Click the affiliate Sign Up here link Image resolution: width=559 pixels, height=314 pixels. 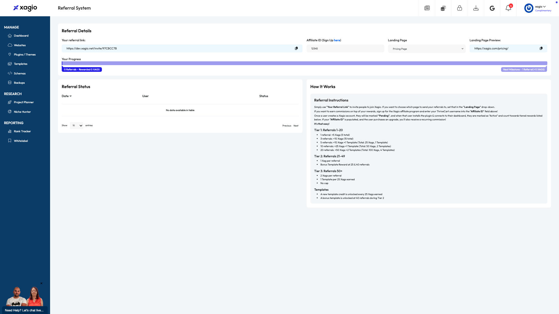coord(337,40)
